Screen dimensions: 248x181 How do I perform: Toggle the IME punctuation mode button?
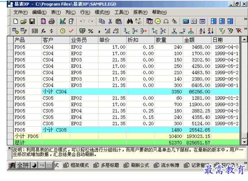pos(42,165)
